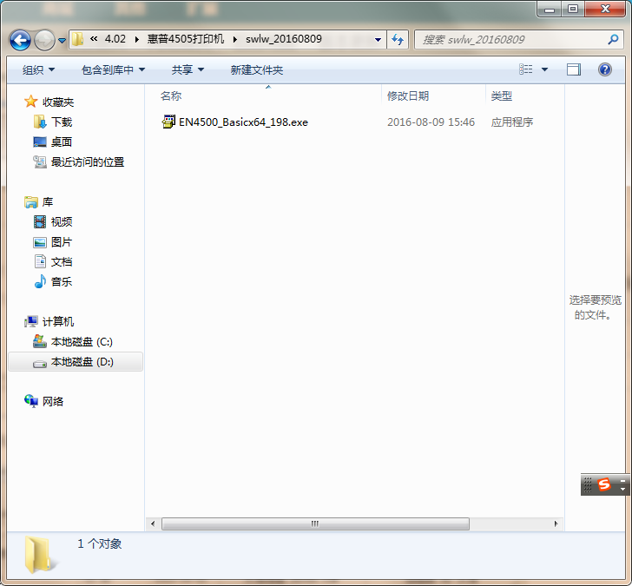Create a folder with 新建文件夹
The height and width of the screenshot is (586, 632).
pyautogui.click(x=257, y=69)
